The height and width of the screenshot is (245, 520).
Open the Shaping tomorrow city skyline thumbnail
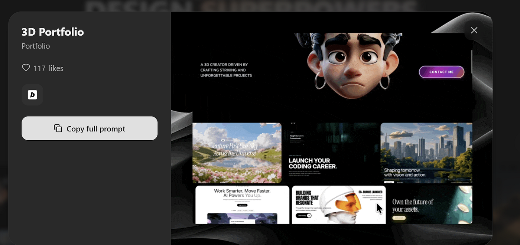pyautogui.click(x=426, y=153)
